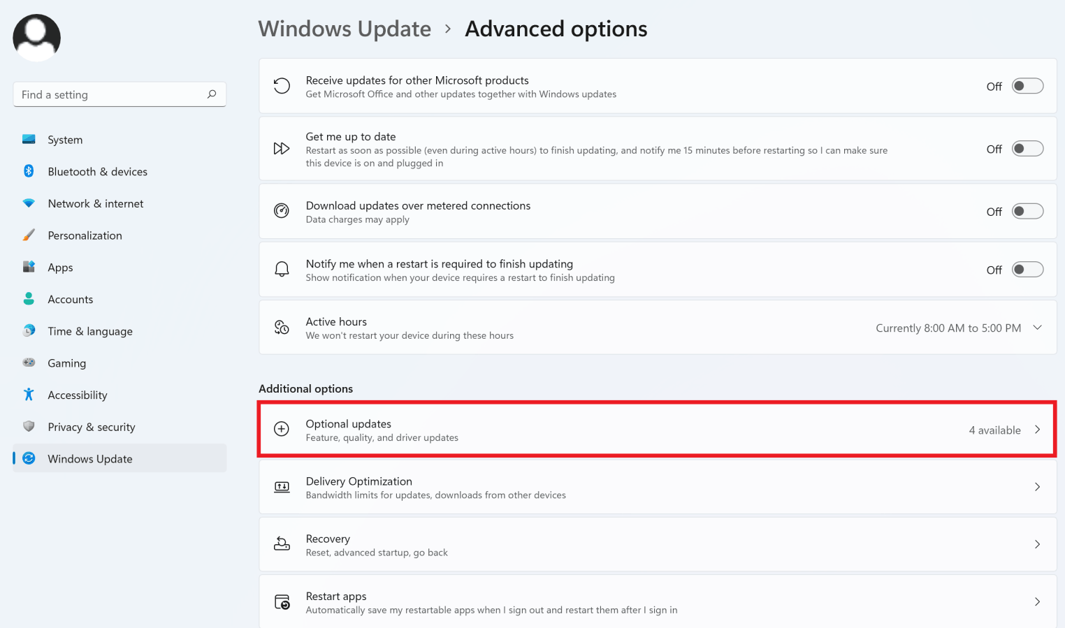Select the System icon in sidebar
Screen dimensions: 1065x628
29,139
